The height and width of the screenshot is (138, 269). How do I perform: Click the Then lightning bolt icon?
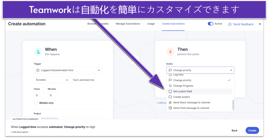tap(170, 52)
